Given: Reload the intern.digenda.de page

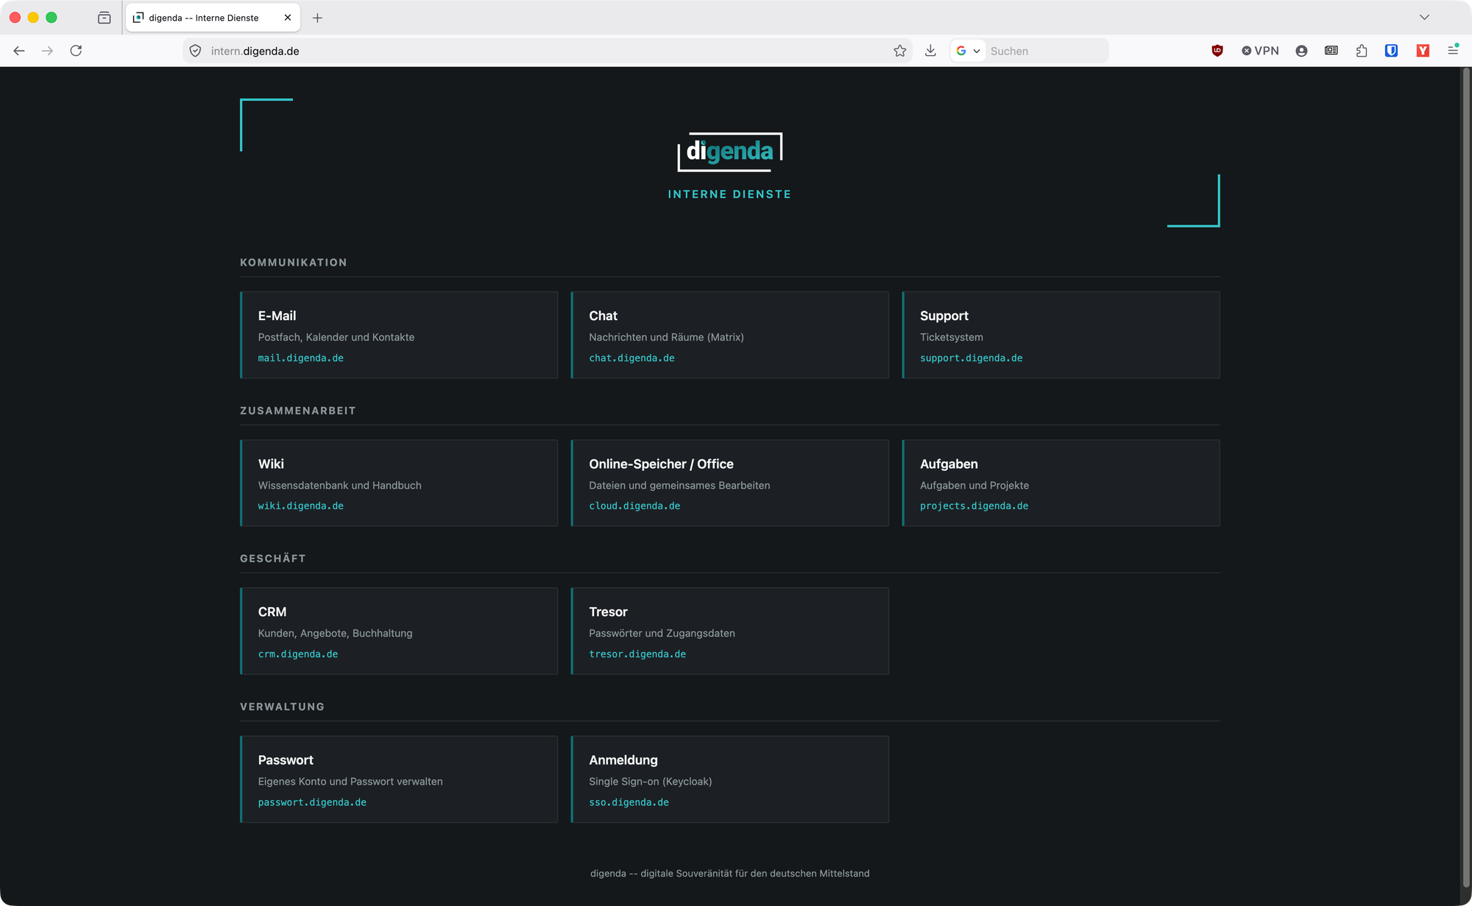Looking at the screenshot, I should [76, 51].
